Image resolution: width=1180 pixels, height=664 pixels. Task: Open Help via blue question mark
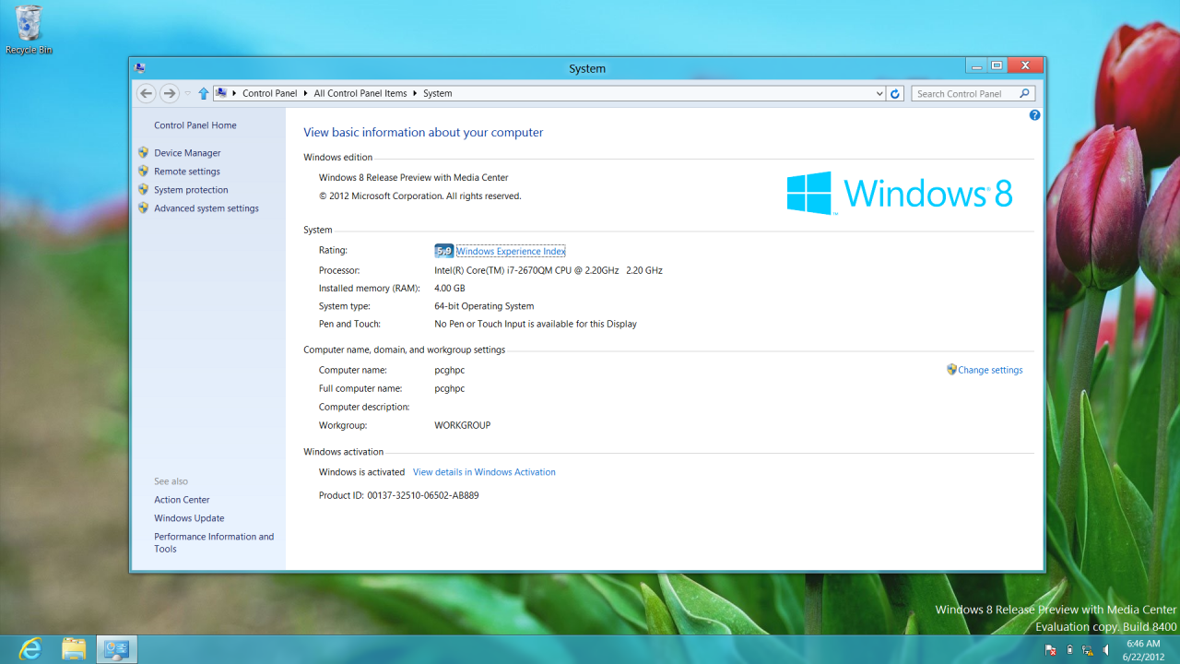coord(1034,115)
